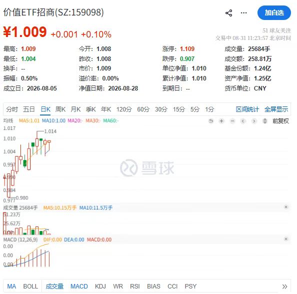Screen dimensions: 297x294
Task: Zoom in chart with plus icon
Action: point(221,121)
